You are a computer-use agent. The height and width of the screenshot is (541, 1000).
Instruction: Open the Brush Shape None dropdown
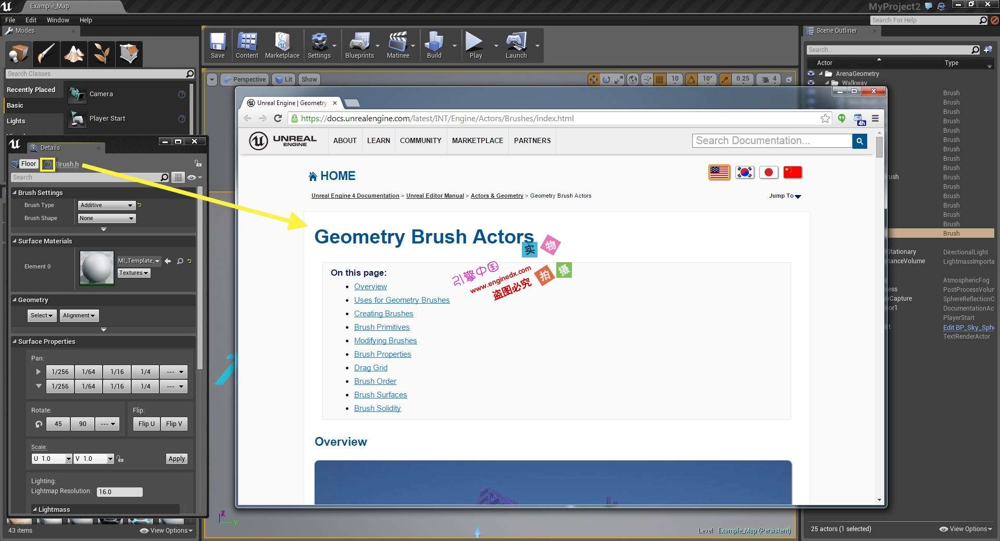click(x=106, y=218)
